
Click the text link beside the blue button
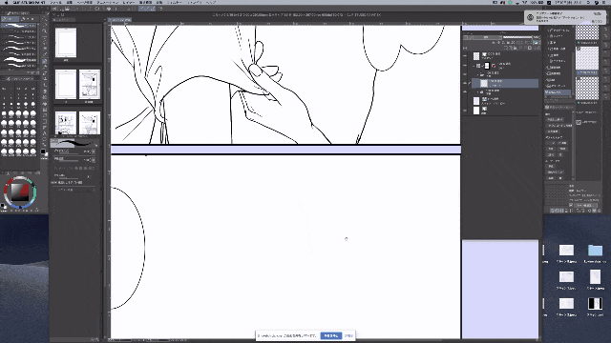[x=348, y=335]
